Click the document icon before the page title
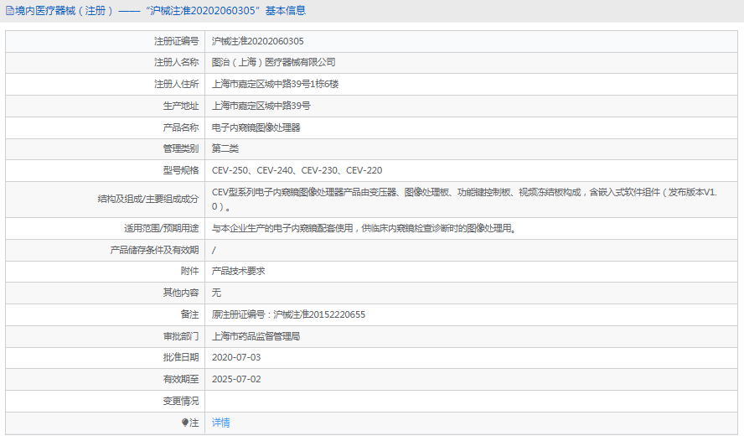Screen dimensions: 744x436 point(9,11)
